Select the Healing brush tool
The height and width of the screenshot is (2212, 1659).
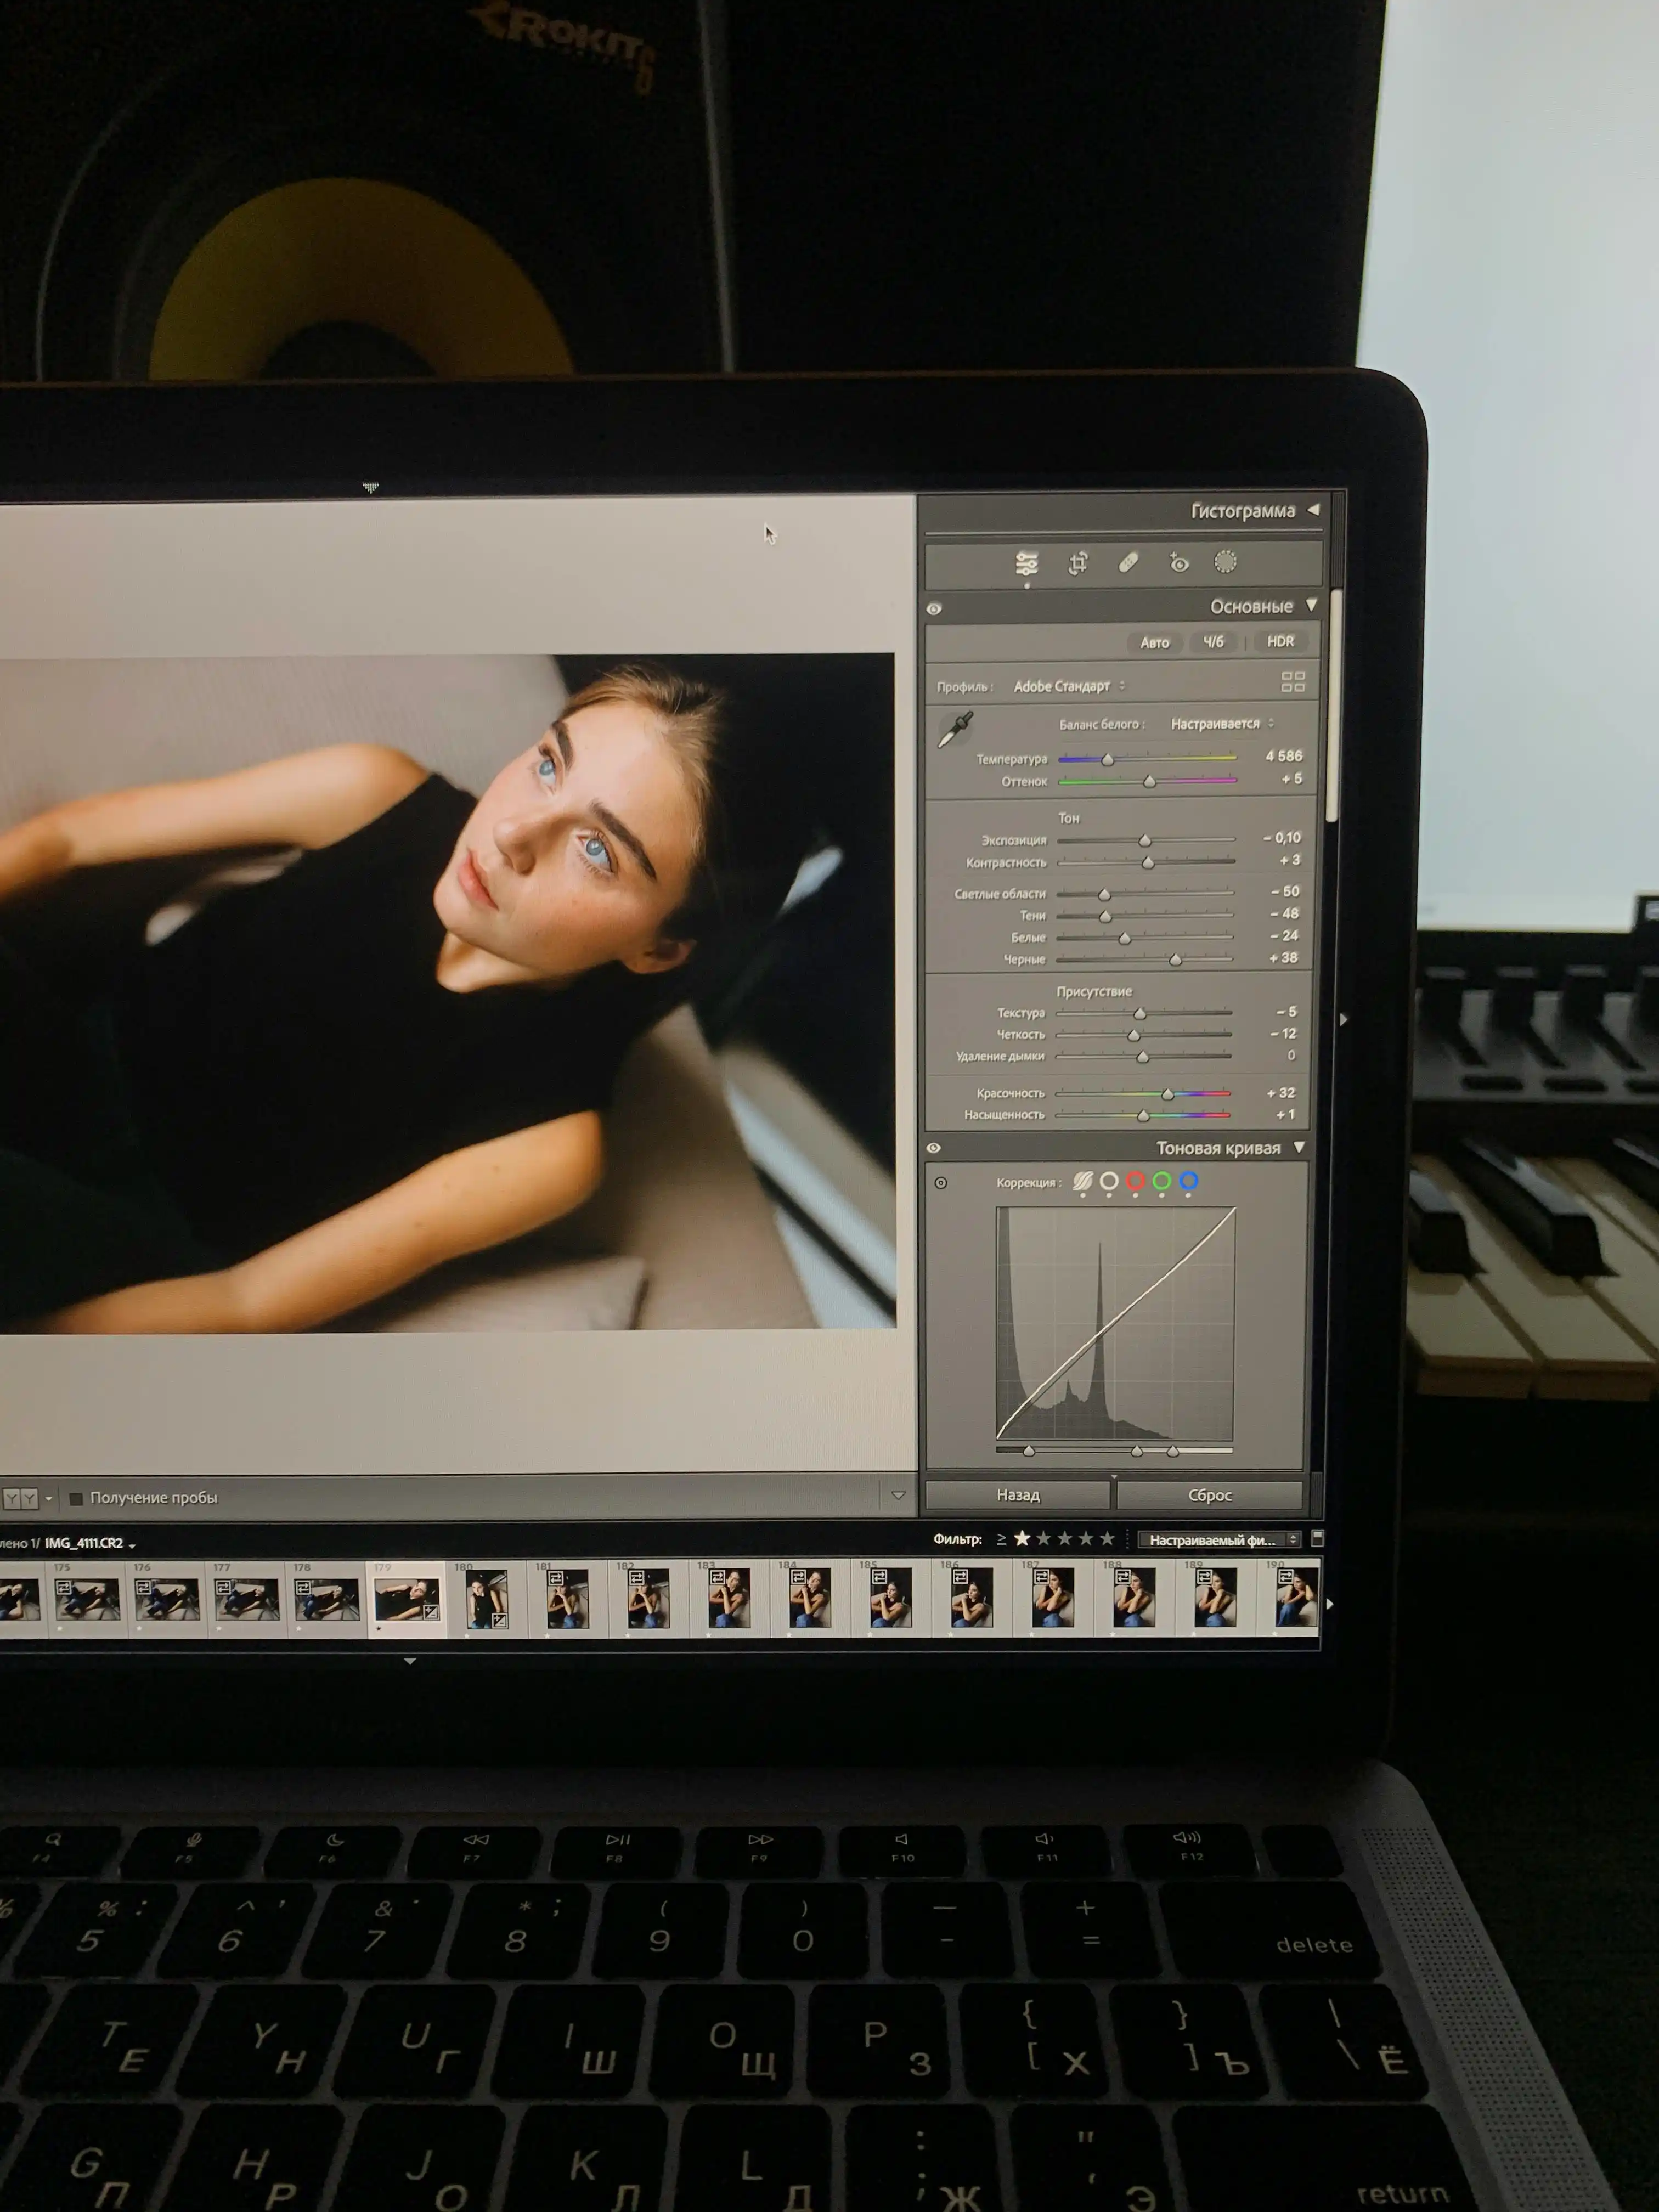coord(1128,563)
